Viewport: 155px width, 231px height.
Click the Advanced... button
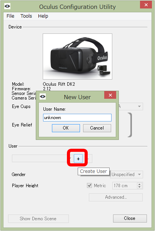tap(116, 197)
